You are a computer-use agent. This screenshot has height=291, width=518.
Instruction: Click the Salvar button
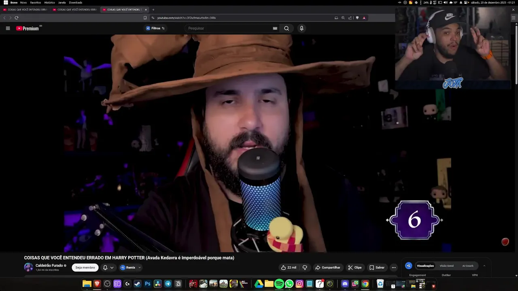(x=377, y=268)
